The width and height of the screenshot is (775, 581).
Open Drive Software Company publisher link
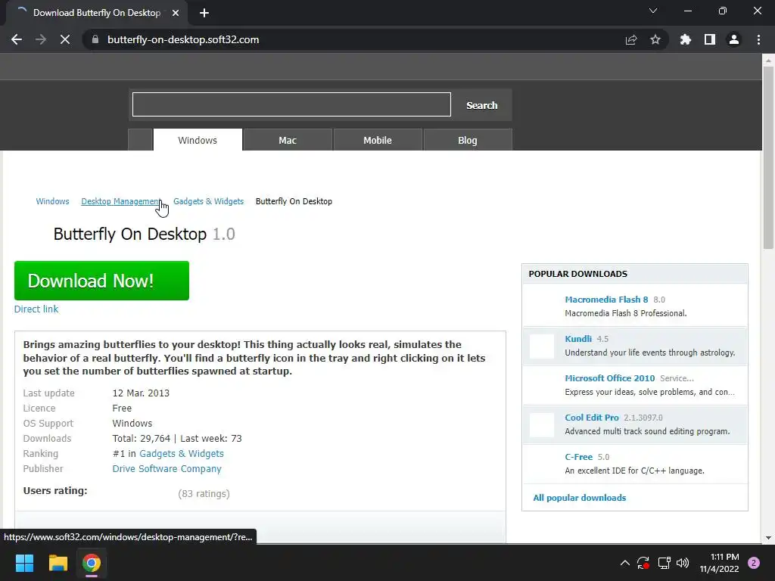coord(167,468)
